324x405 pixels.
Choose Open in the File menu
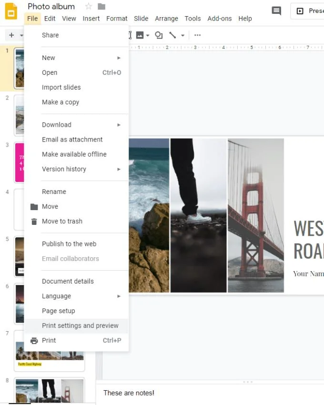click(x=77, y=72)
